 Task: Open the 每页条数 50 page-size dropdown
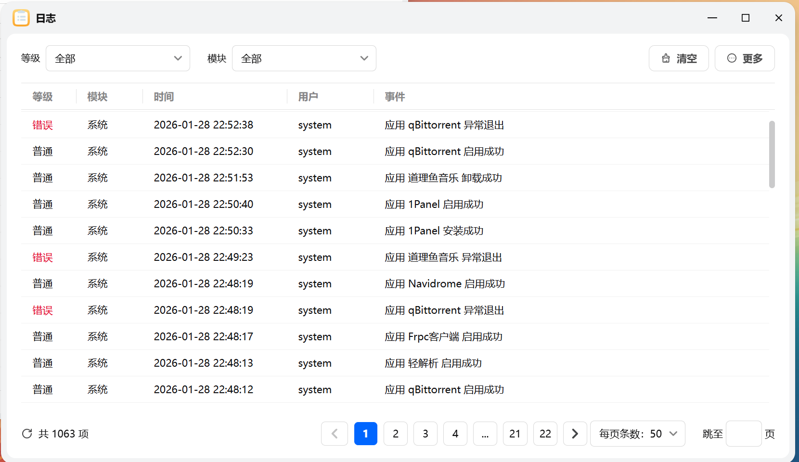point(638,434)
